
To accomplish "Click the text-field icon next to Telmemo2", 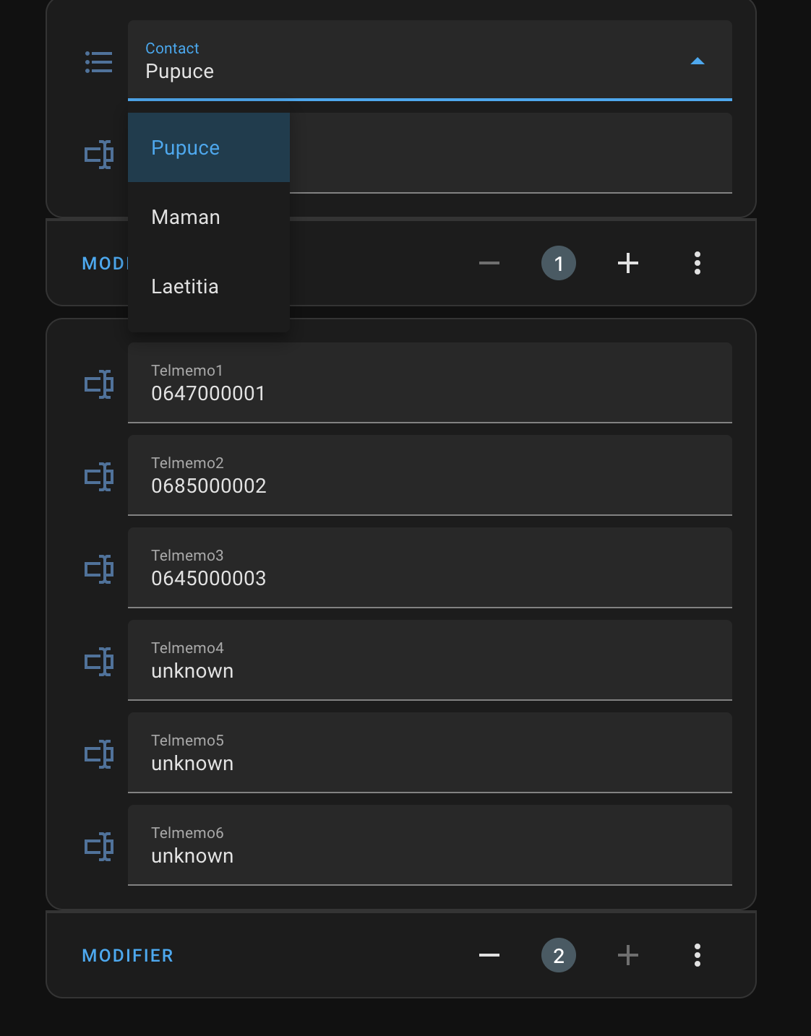I will 99,477.
